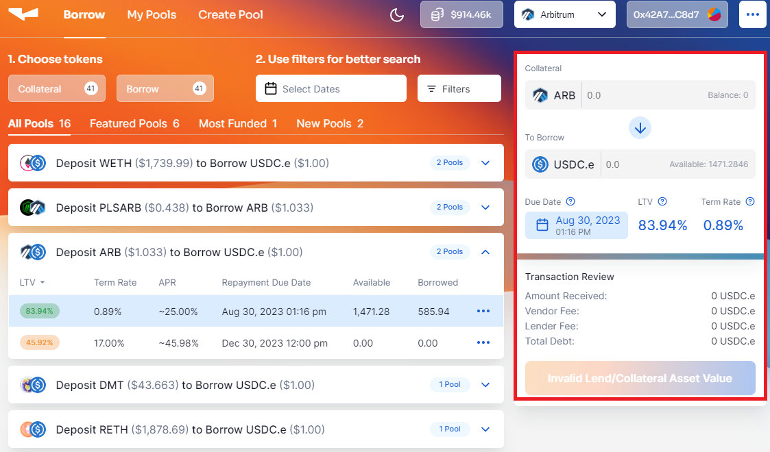
Task: Click the Filters button
Action: click(x=459, y=89)
